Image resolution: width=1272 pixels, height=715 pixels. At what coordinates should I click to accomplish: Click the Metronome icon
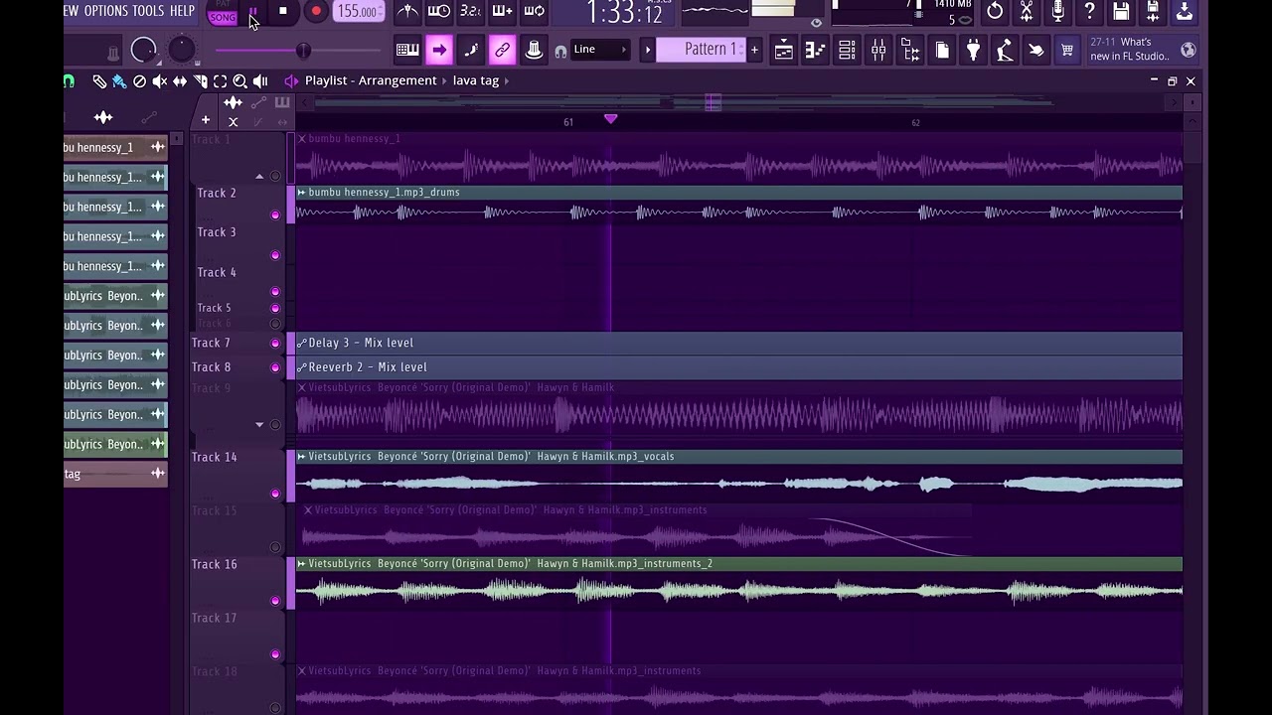[x=407, y=11]
